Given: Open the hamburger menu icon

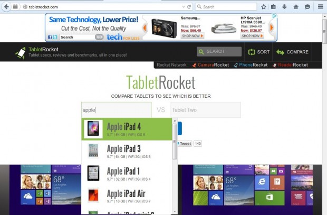Looking at the screenshot, I should [x=321, y=7].
